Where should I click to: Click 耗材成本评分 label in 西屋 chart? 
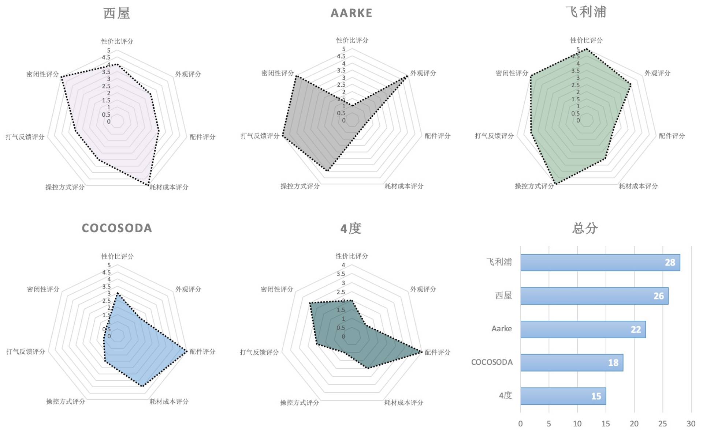(169, 187)
